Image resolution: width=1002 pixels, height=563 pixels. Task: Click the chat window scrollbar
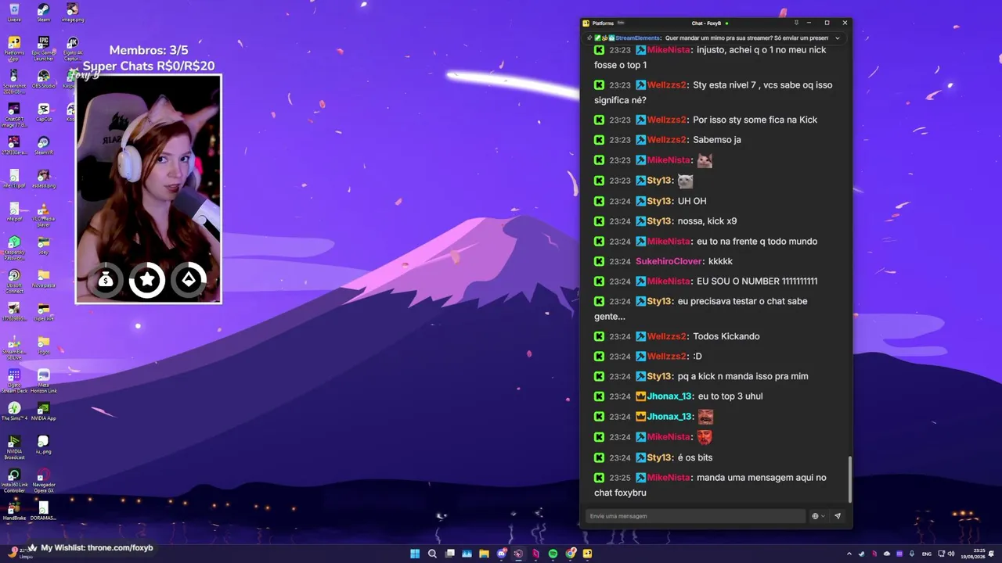(x=849, y=479)
